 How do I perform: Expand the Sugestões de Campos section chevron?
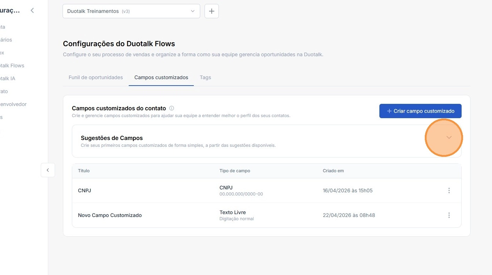[449, 138]
